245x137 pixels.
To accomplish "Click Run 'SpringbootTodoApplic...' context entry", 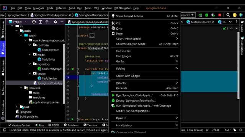I will point(145,96).
